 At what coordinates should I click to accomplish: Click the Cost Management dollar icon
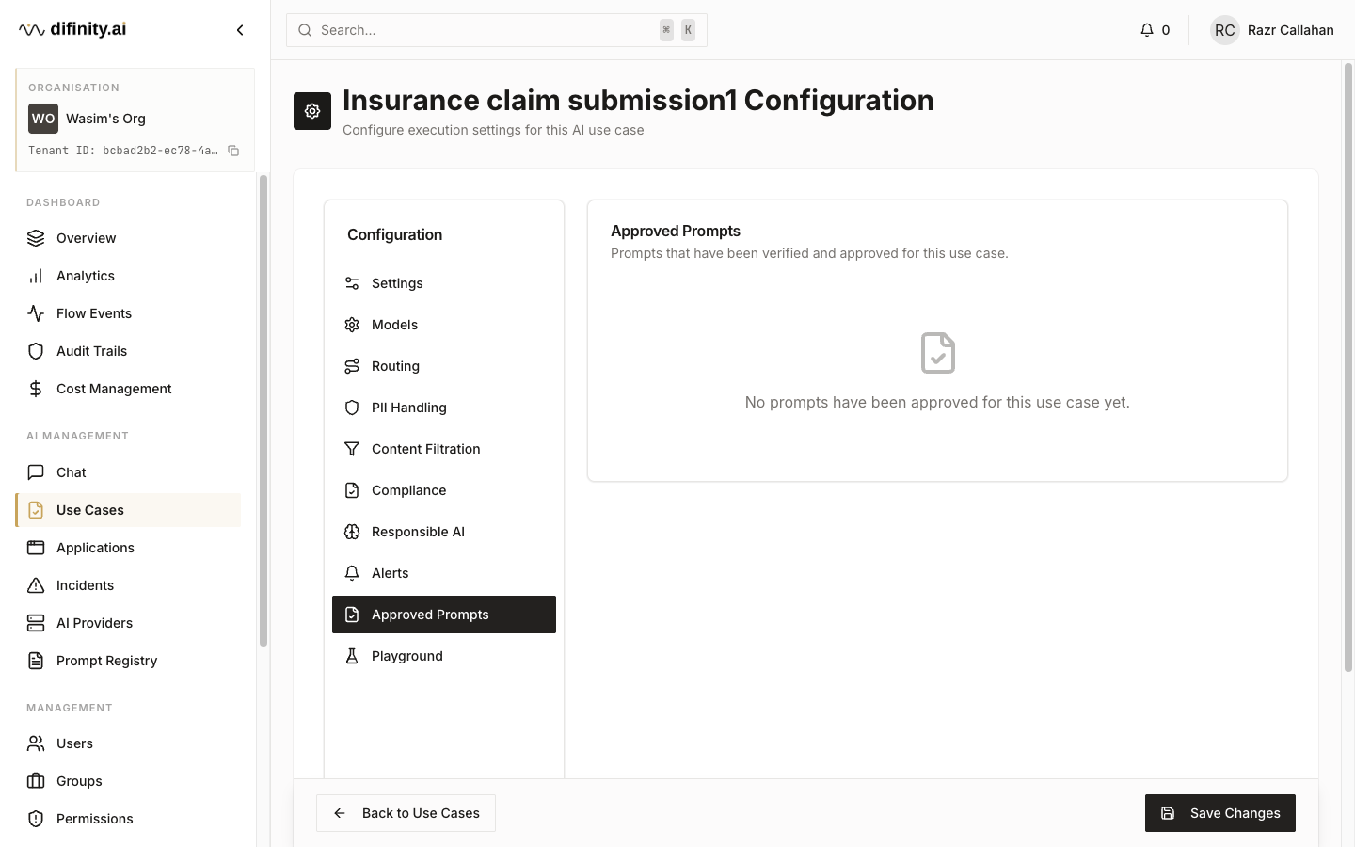(x=36, y=389)
